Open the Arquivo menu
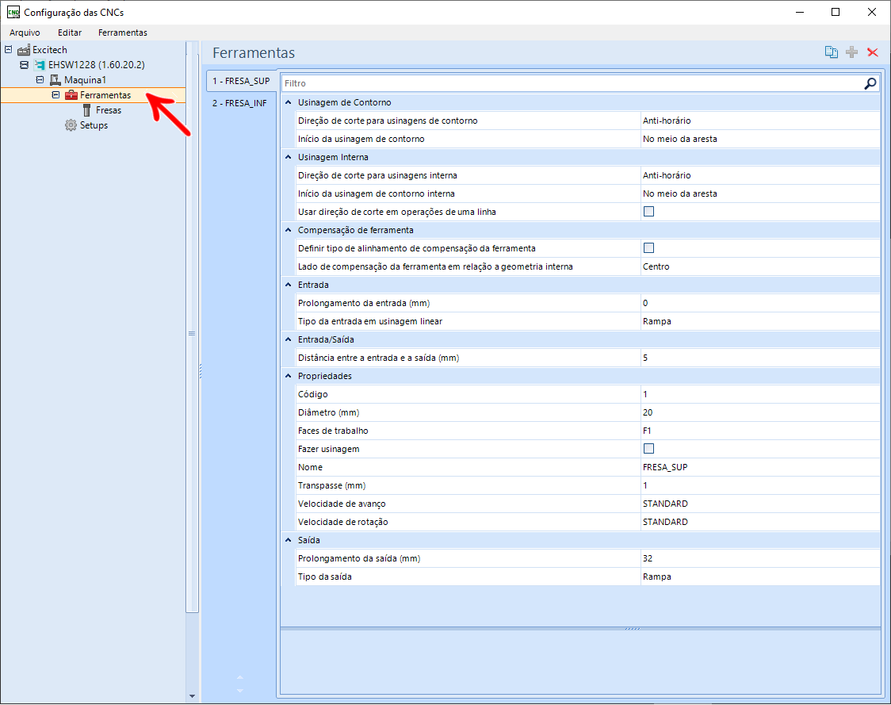 pyautogui.click(x=25, y=33)
